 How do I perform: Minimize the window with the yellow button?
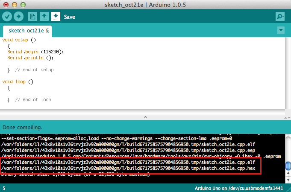coord(14,5)
